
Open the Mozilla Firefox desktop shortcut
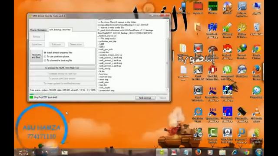257,73
